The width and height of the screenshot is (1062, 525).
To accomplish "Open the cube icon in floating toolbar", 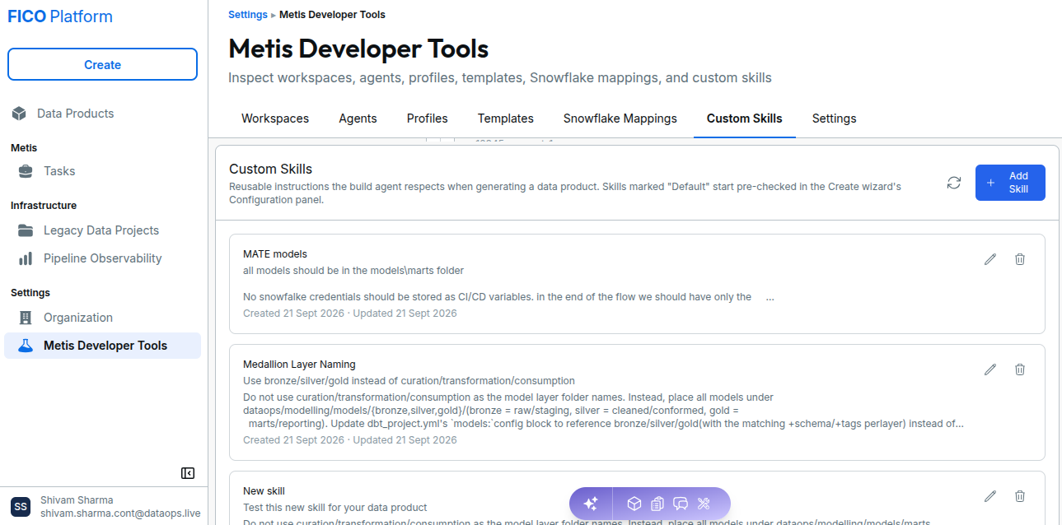I will [634, 504].
